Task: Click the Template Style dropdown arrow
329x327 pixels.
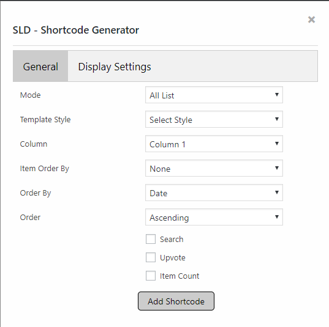Action: coord(277,119)
